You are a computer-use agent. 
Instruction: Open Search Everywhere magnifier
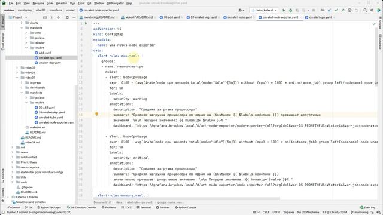point(365,10)
